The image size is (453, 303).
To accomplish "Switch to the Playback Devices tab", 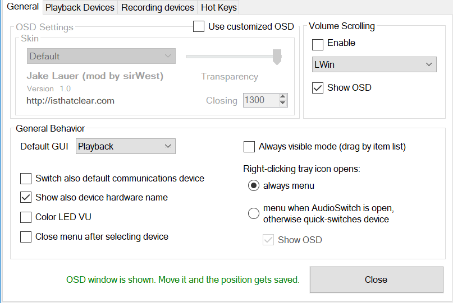I will (x=80, y=7).
